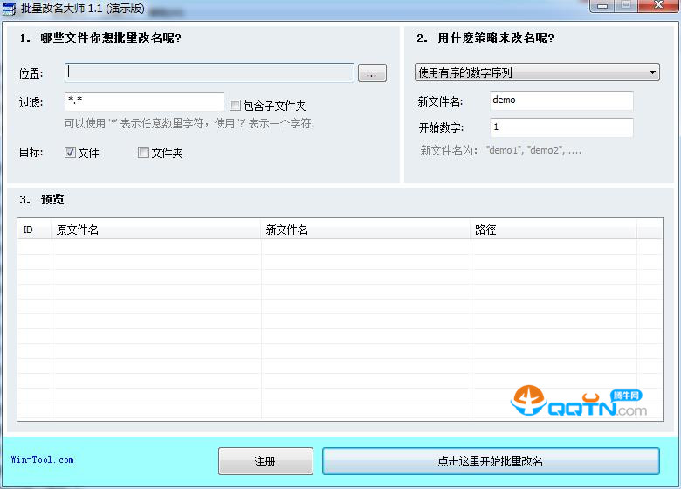Click the 过滤 filter text box

pos(144,102)
